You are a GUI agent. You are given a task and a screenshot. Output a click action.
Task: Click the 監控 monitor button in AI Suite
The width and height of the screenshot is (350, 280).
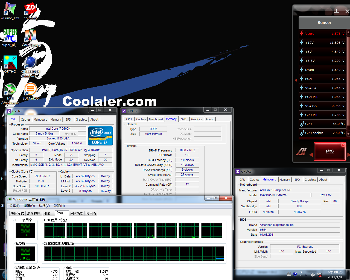pos(330,151)
